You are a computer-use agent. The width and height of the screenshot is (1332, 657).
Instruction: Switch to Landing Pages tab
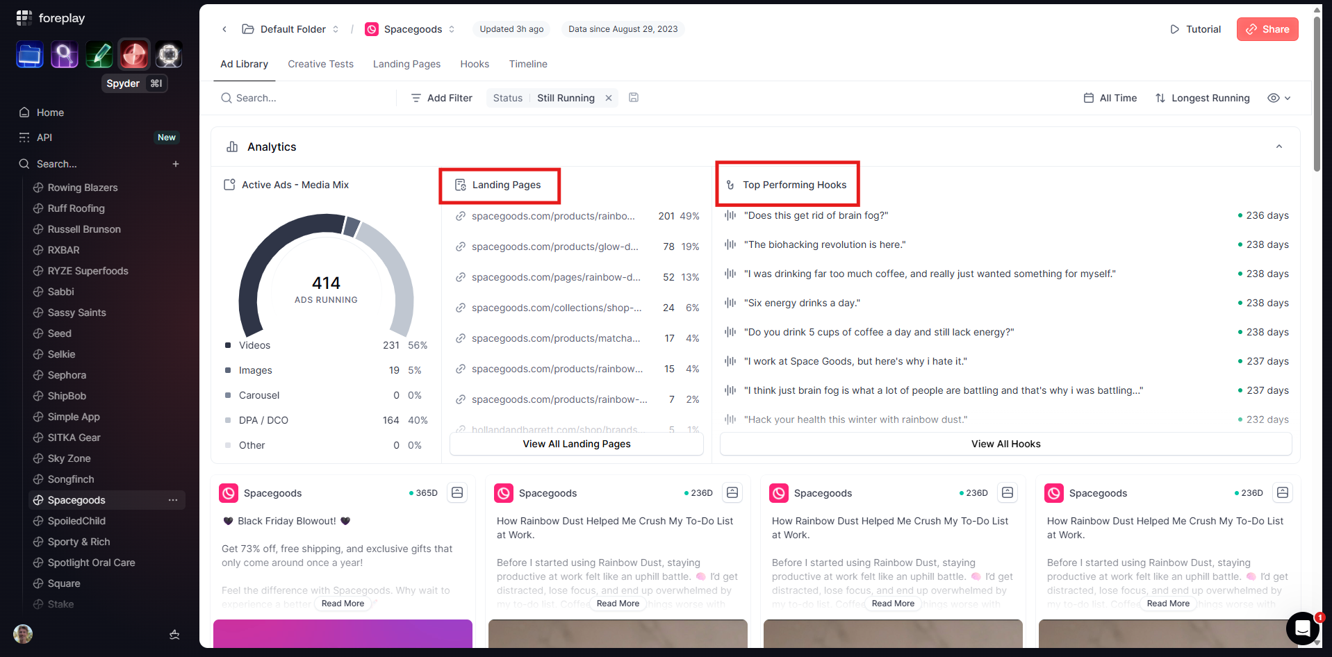pos(406,64)
